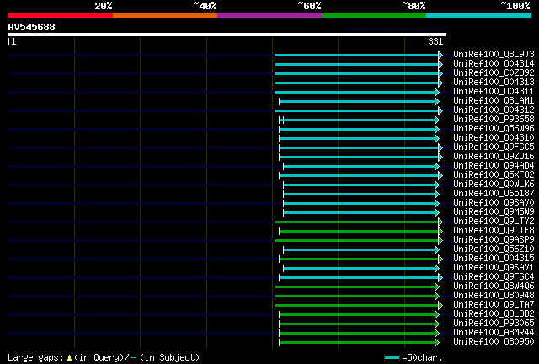
Task: Open the UniRef100_O04311 hit label
Action: [x=494, y=91]
